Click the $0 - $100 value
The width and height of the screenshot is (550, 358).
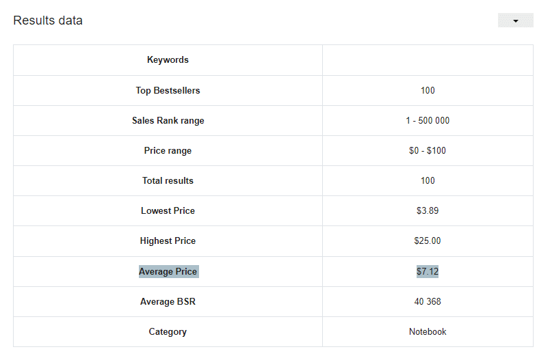click(x=428, y=150)
